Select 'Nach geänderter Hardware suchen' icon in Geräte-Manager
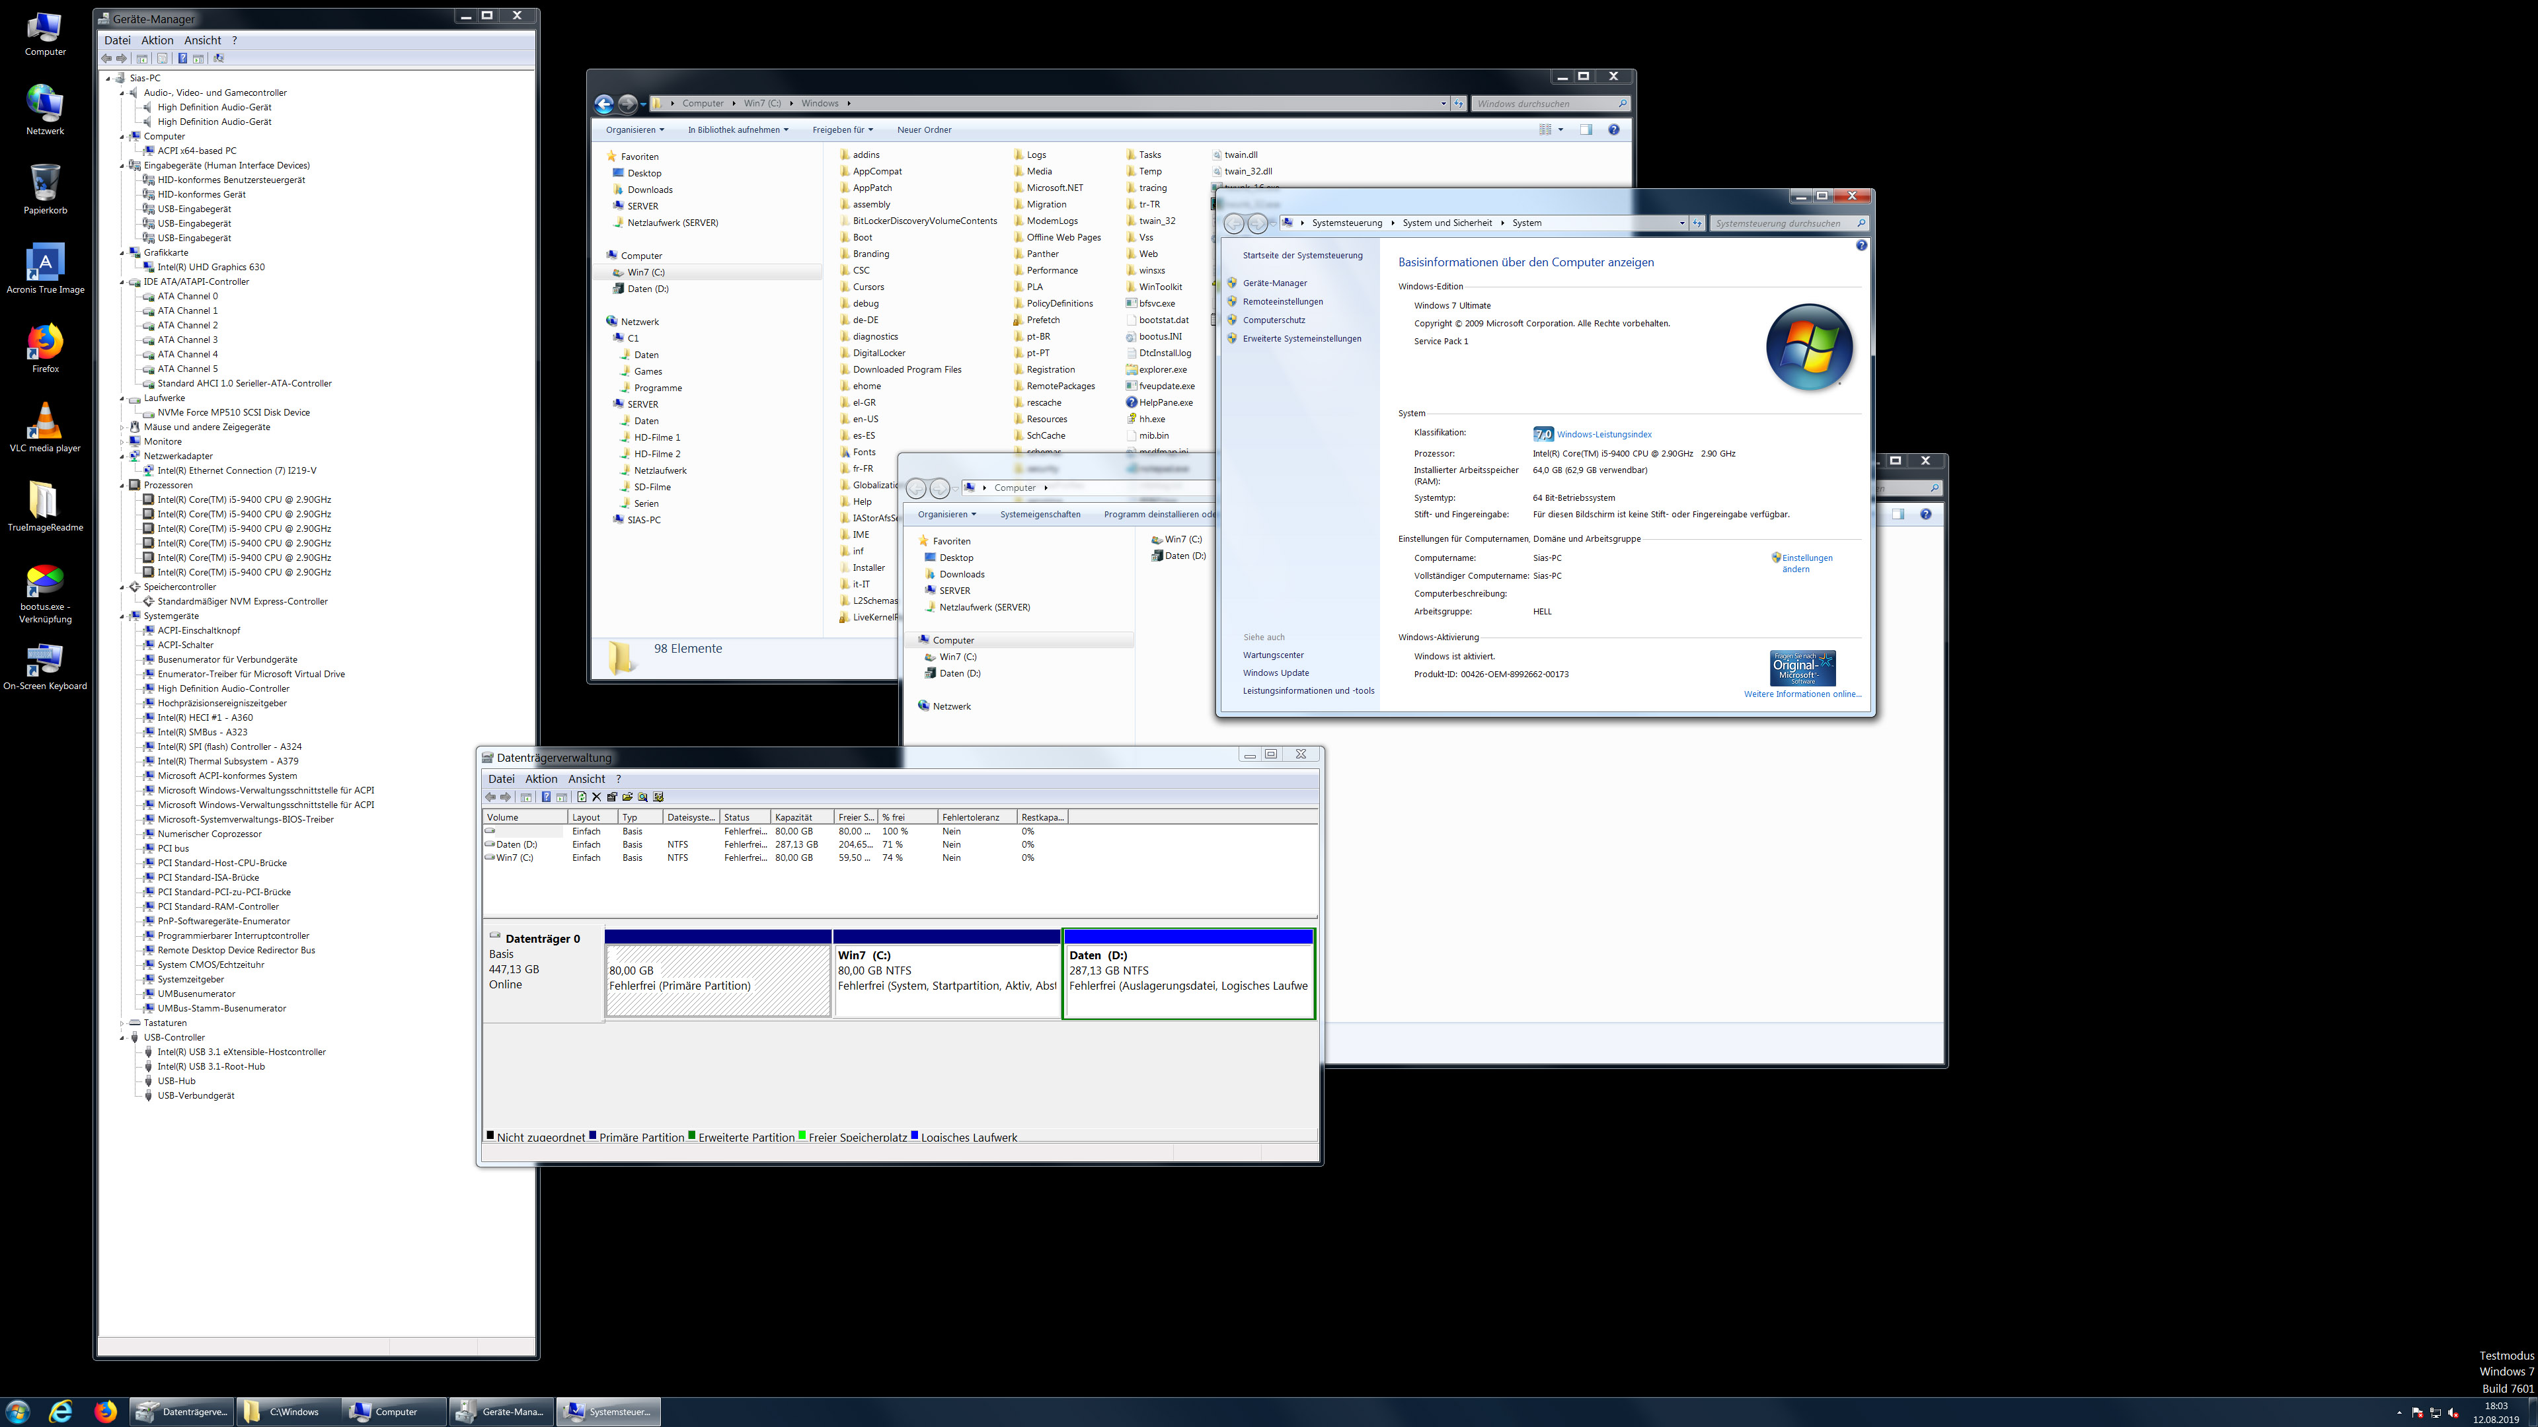 [x=219, y=58]
